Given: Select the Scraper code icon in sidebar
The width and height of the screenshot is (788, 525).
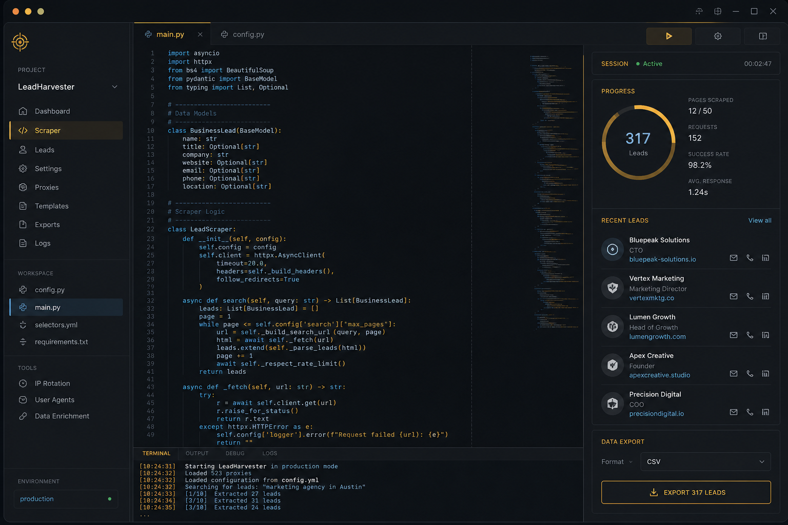Looking at the screenshot, I should coord(23,131).
